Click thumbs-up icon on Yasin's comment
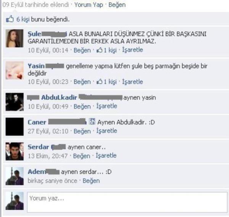229x217 pixels. pyautogui.click(x=99, y=82)
